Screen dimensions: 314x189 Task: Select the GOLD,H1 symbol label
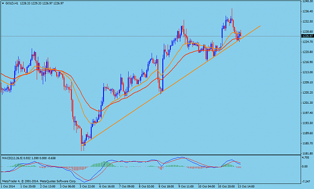12,4
